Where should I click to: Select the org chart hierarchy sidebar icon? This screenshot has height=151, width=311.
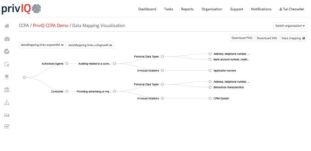(x=7, y=102)
